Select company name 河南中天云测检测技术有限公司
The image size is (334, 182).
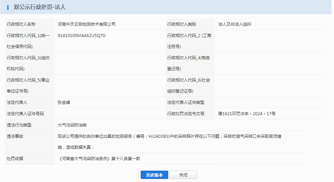point(86,24)
